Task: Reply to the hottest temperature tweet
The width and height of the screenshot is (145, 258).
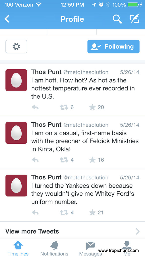Action: [35, 107]
